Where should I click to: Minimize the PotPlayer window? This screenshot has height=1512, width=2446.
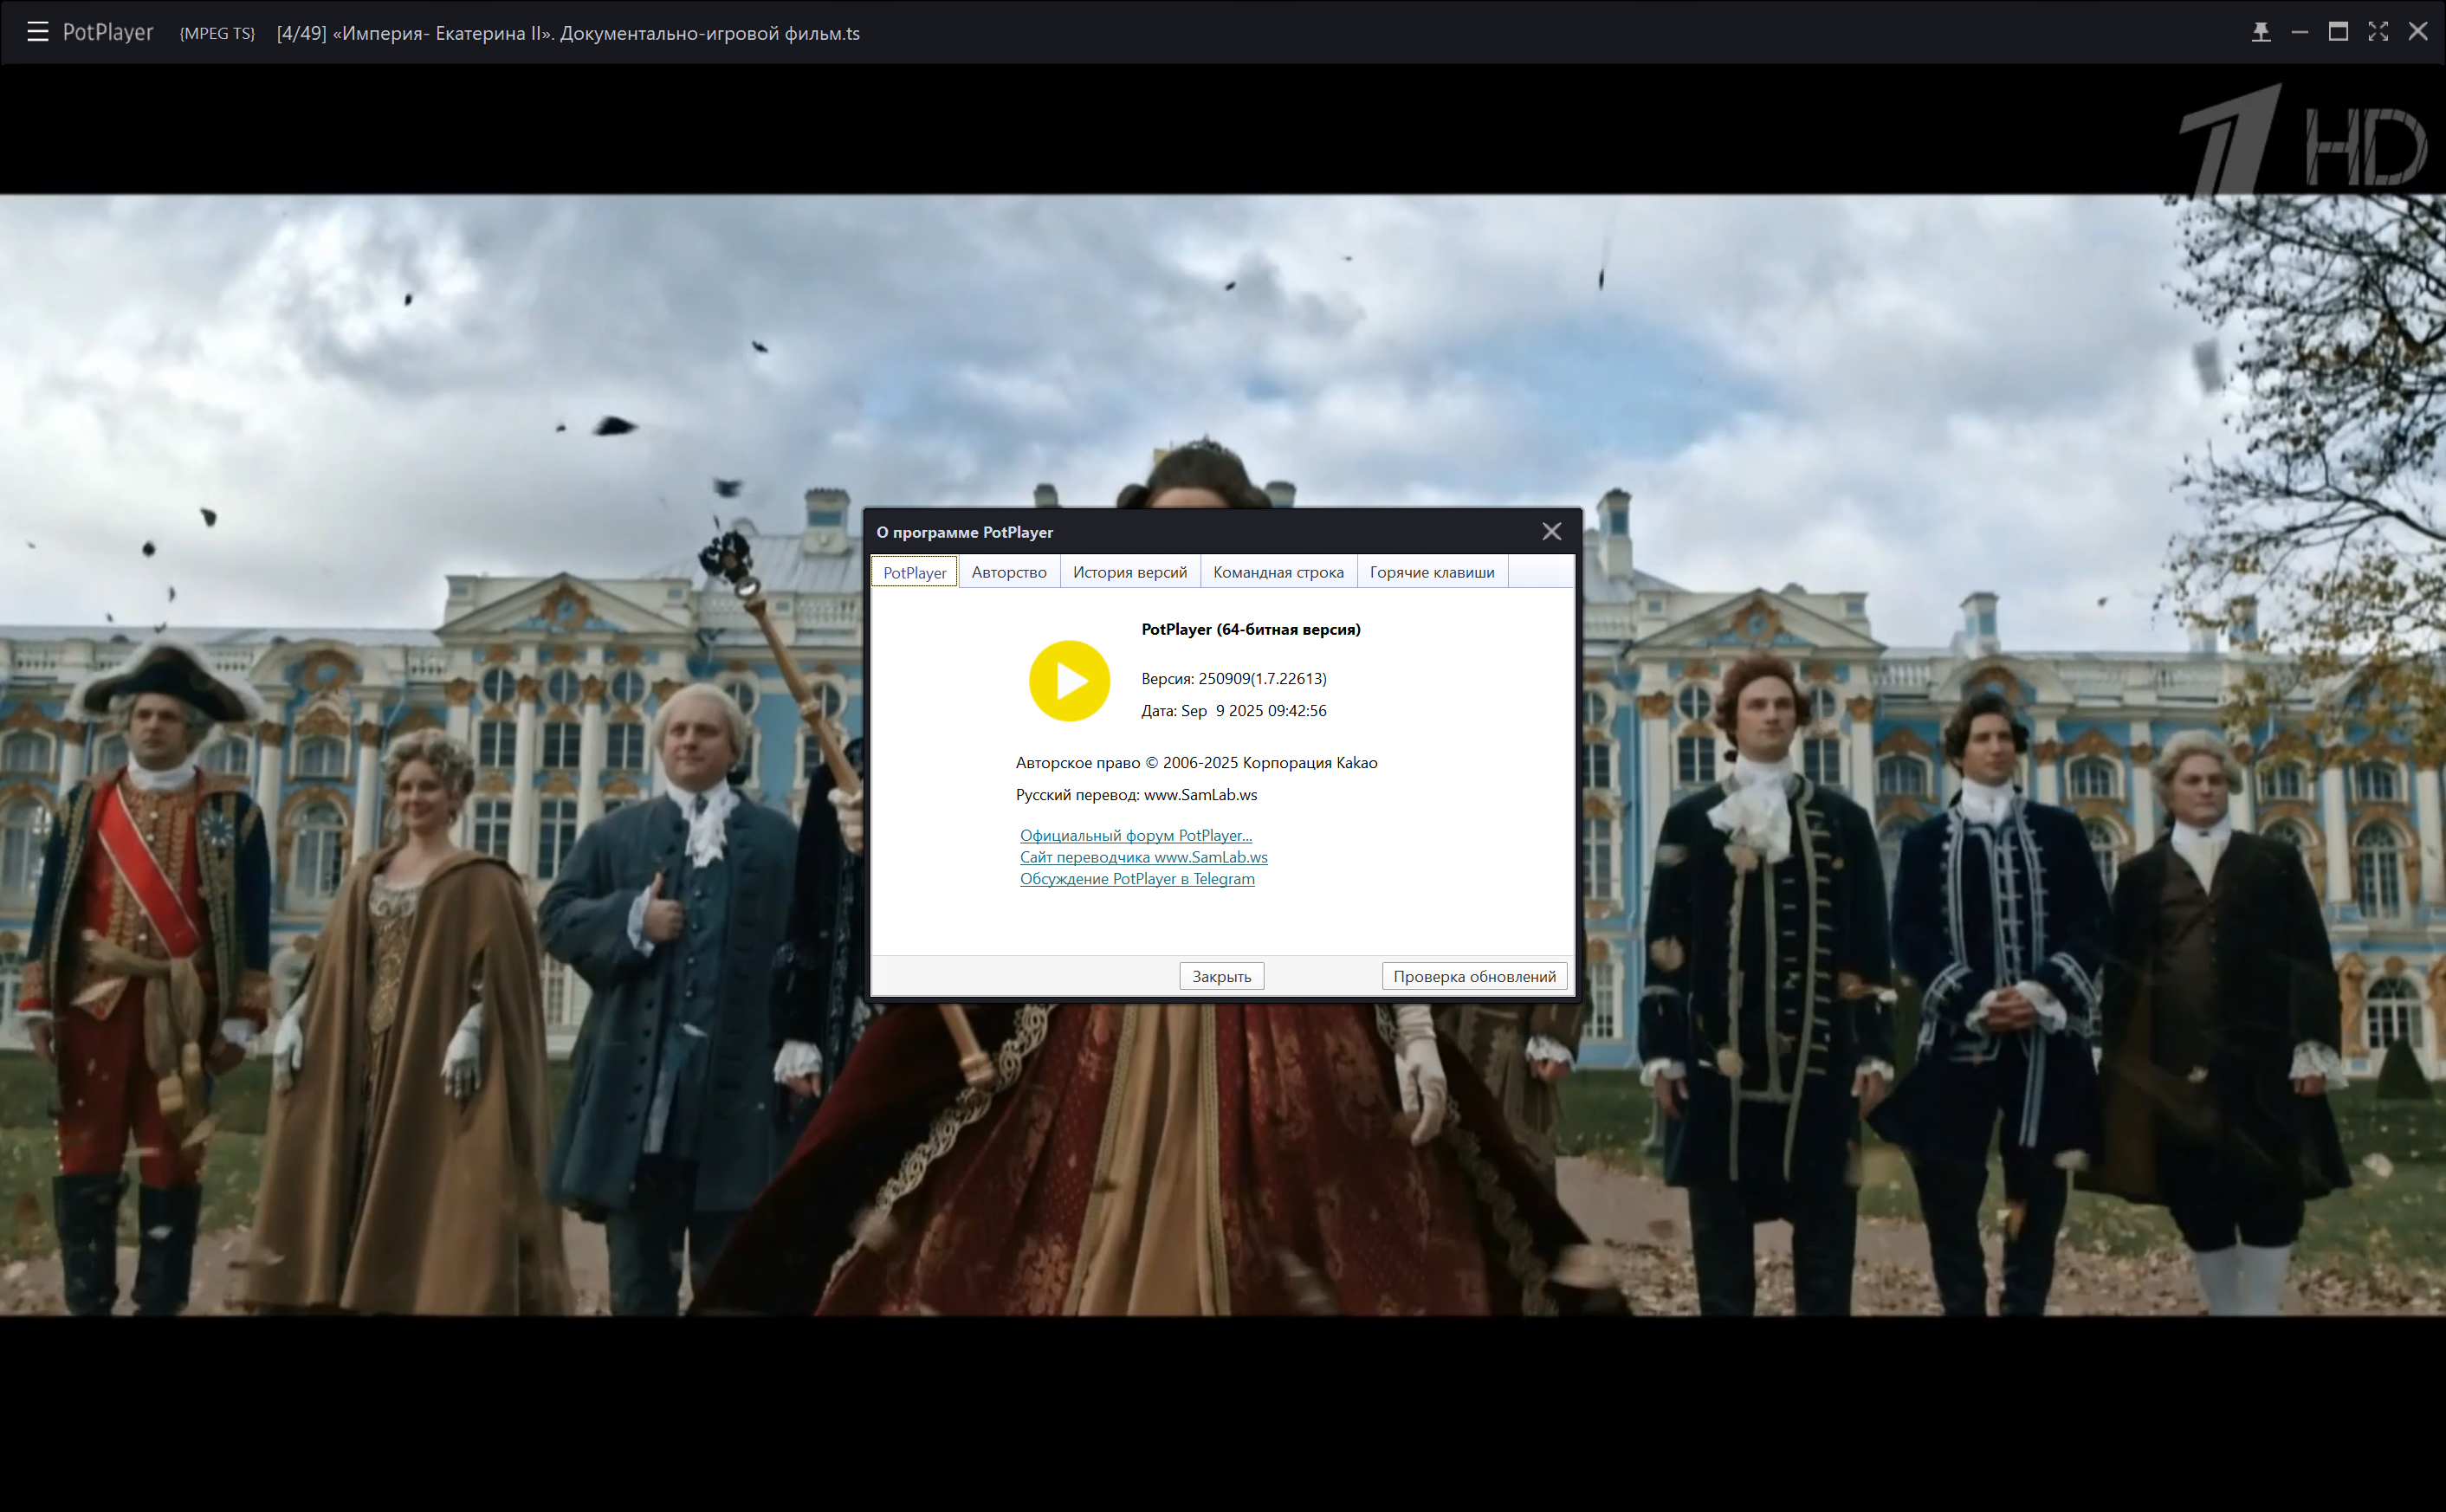click(x=2300, y=32)
